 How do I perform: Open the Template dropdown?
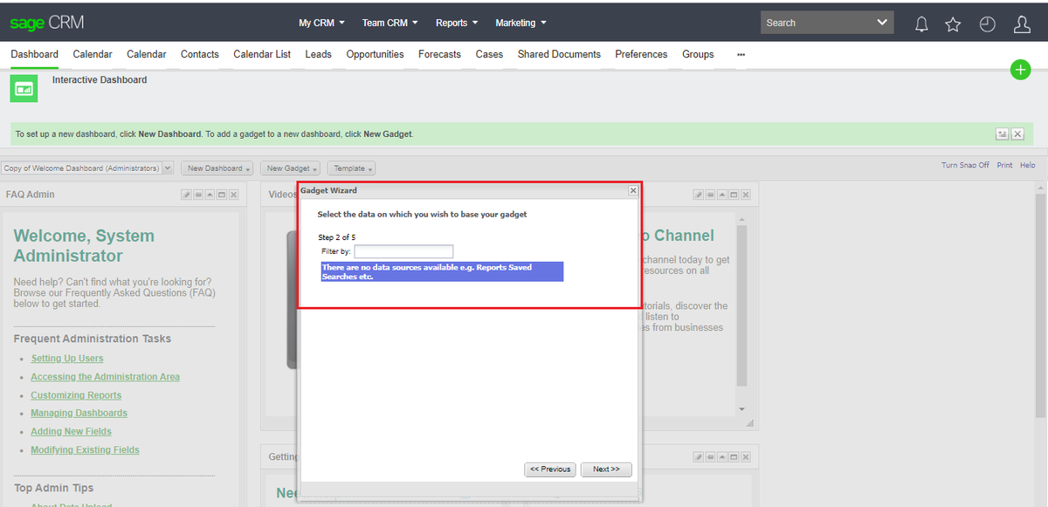(x=351, y=168)
